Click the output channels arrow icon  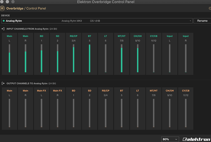point(3,84)
